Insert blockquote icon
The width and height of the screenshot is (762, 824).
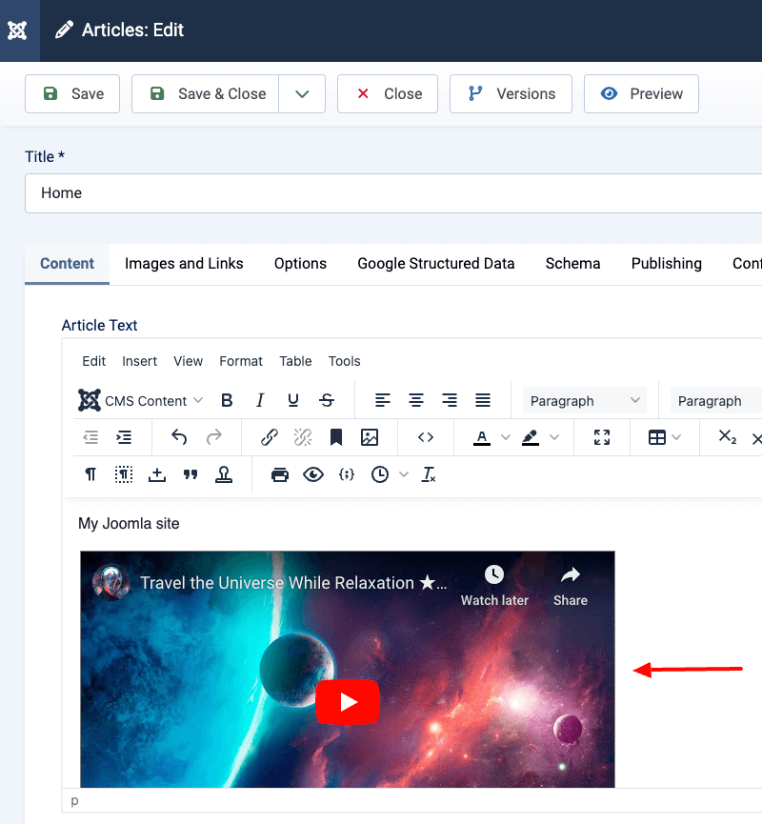tap(190, 474)
